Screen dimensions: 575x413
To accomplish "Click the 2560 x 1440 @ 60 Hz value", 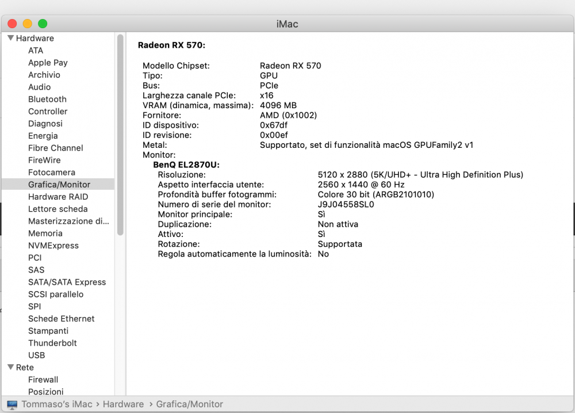I will 361,185.
